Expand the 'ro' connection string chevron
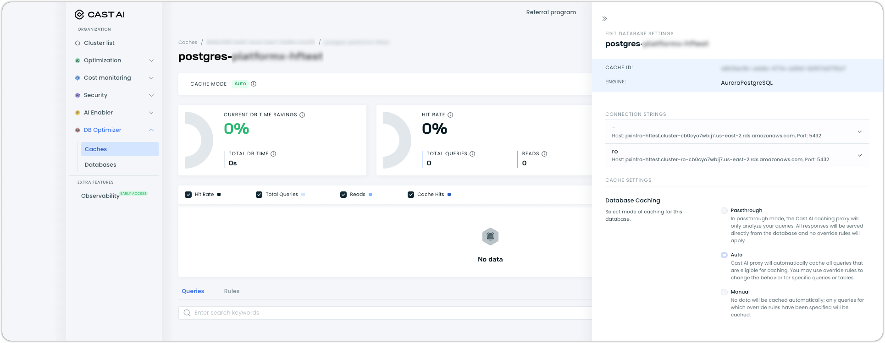Screen dimensions: 885x343 click(x=860, y=156)
